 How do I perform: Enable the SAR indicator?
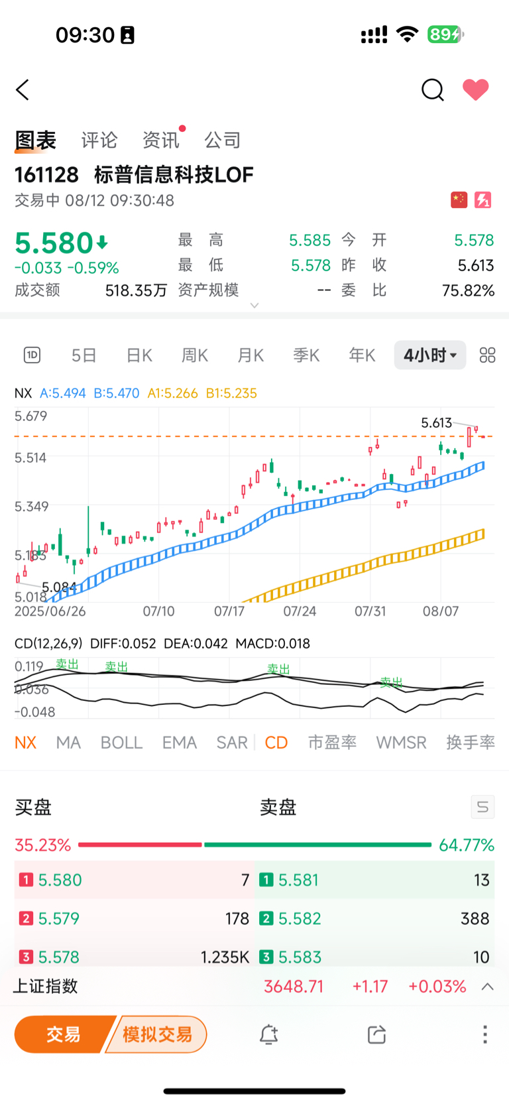tap(232, 743)
